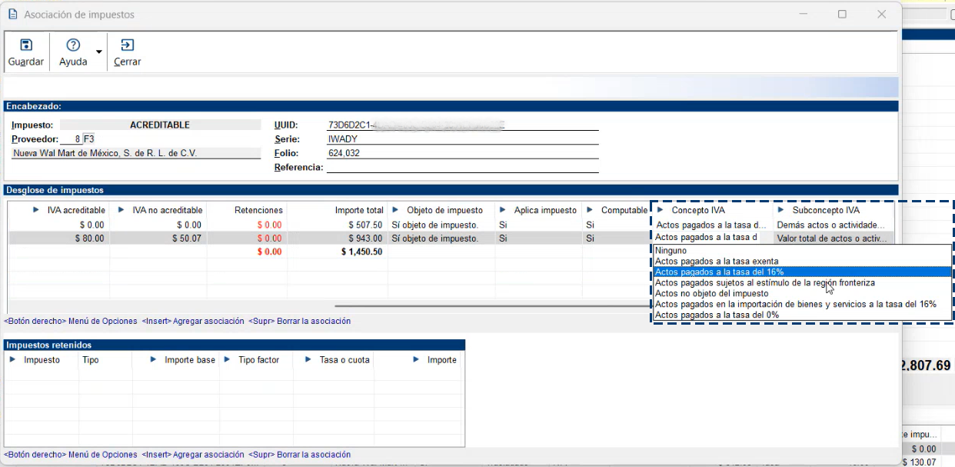Click the Cerrar exit icon
Image resolution: width=955 pixels, height=467 pixels.
(x=127, y=45)
